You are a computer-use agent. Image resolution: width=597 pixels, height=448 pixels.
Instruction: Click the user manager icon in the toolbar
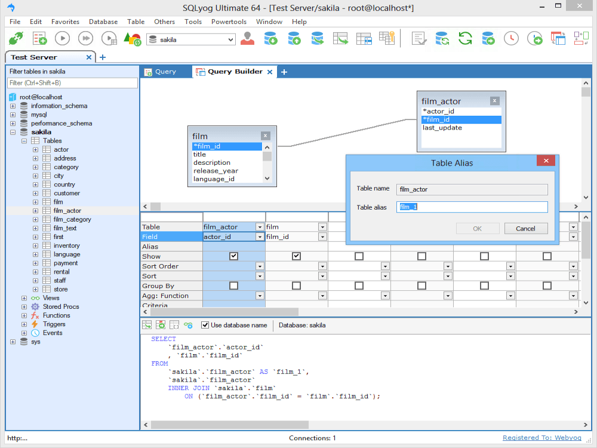246,38
